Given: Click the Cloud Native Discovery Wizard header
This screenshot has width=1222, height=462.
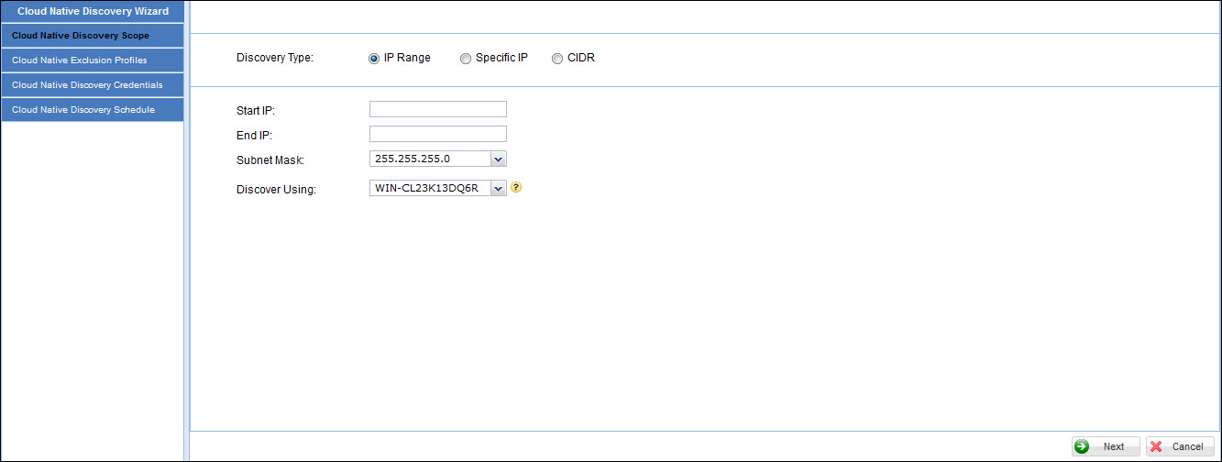Looking at the screenshot, I should coord(92,11).
